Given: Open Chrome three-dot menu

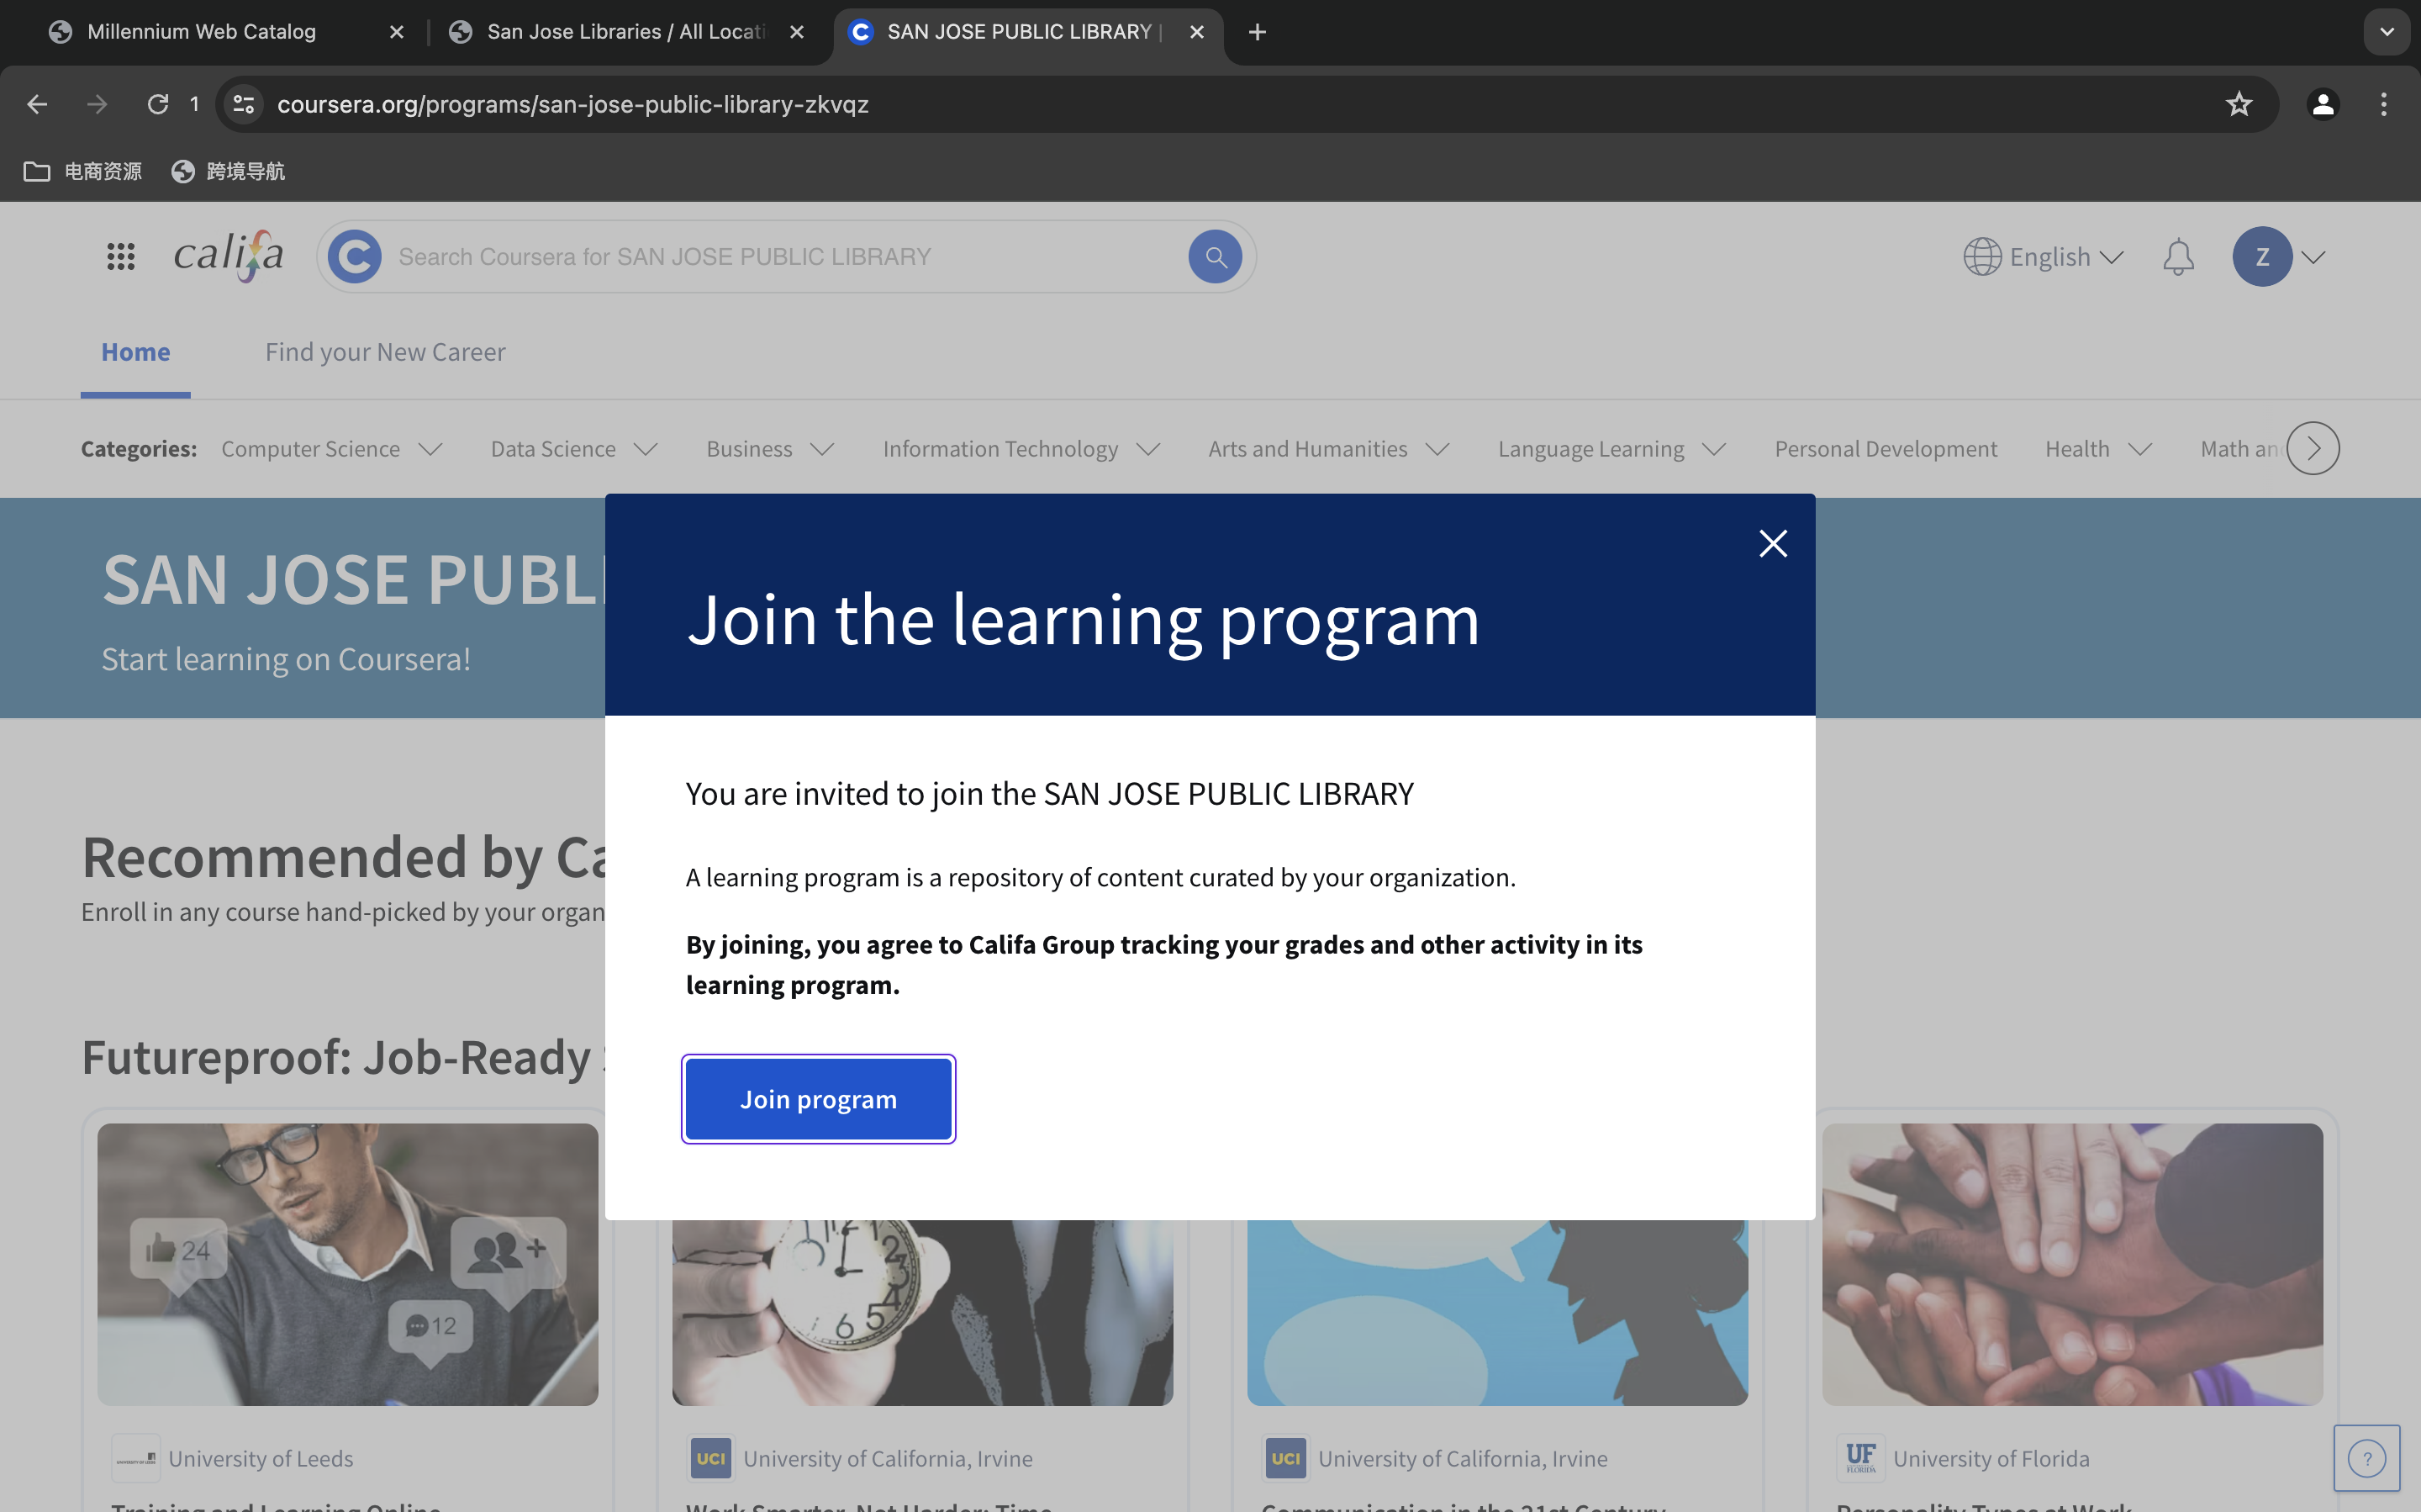Looking at the screenshot, I should point(2383,104).
